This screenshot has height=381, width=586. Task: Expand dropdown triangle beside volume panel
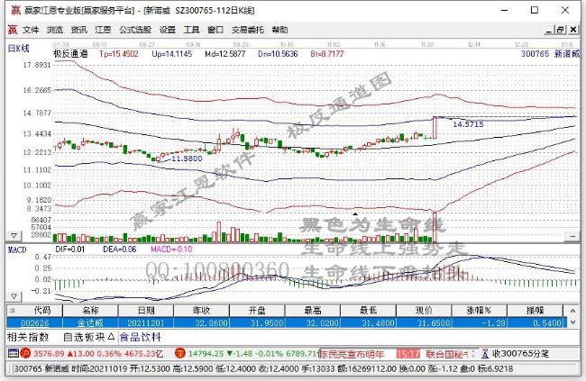(x=14, y=236)
